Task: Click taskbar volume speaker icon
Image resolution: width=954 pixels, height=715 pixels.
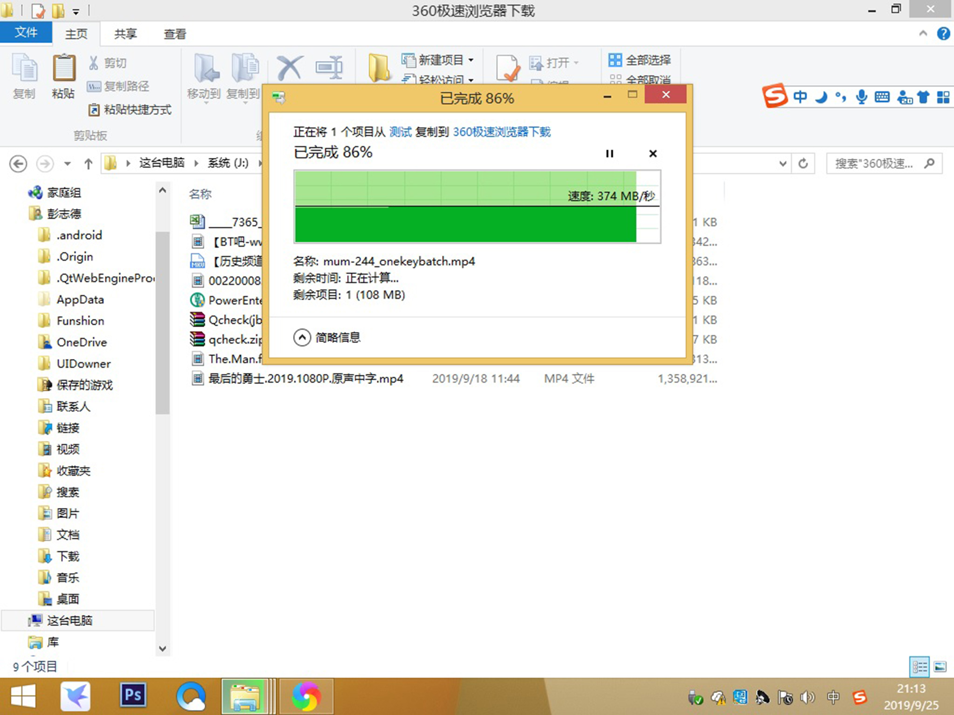Action: point(807,698)
